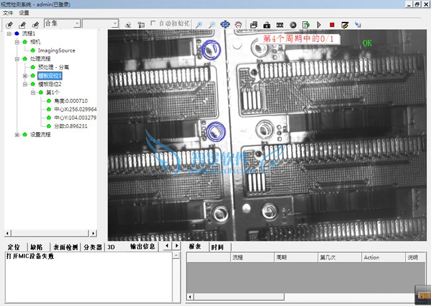This screenshot has width=431, height=306.
Task: Click the edit note pencil icon
Action: coord(345,25)
